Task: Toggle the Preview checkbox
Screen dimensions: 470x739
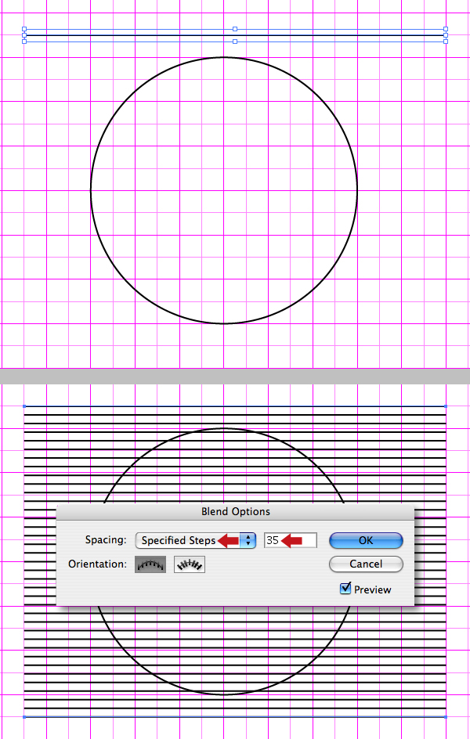Action: (345, 588)
